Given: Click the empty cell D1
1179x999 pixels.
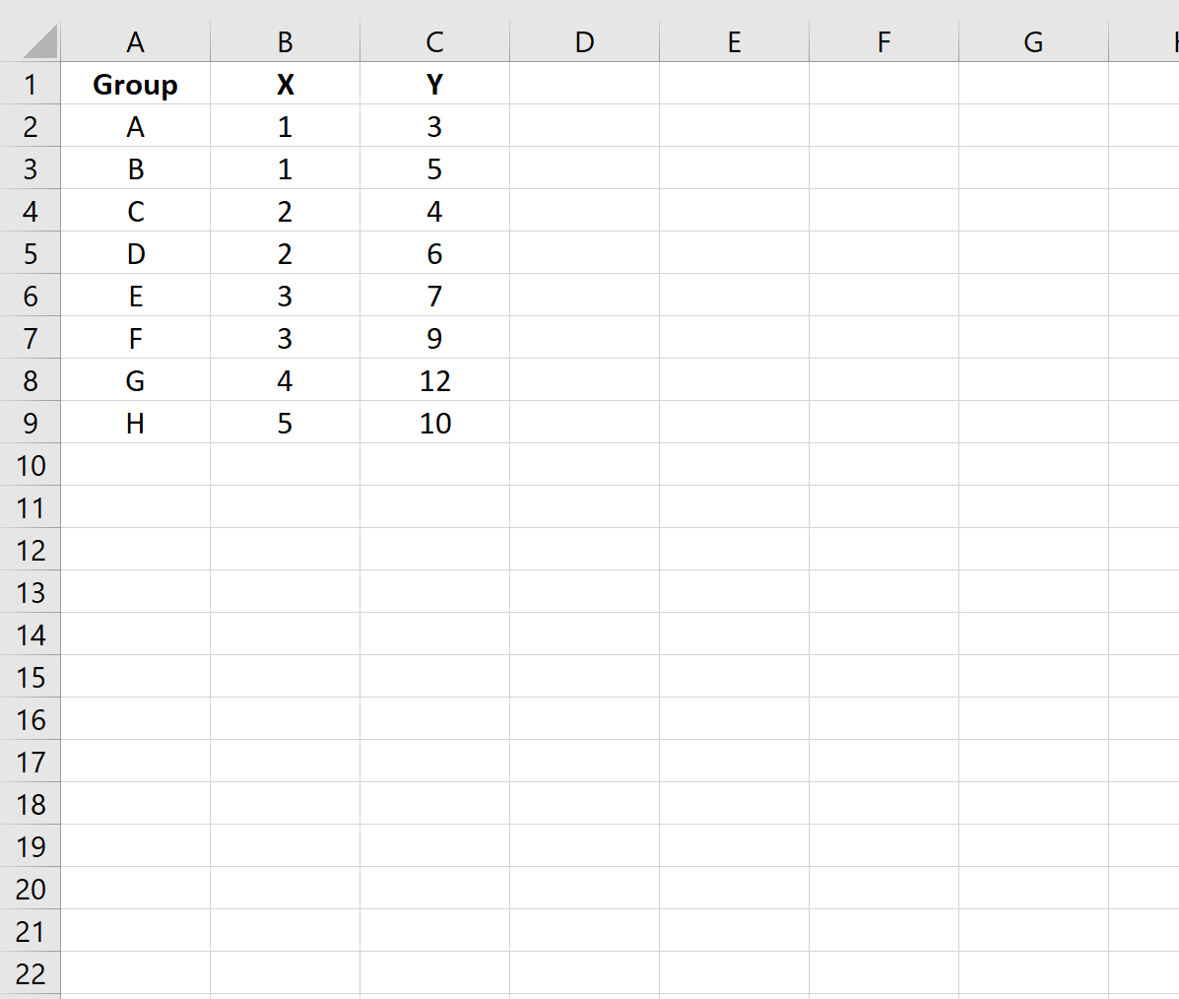Looking at the screenshot, I should click(x=584, y=84).
